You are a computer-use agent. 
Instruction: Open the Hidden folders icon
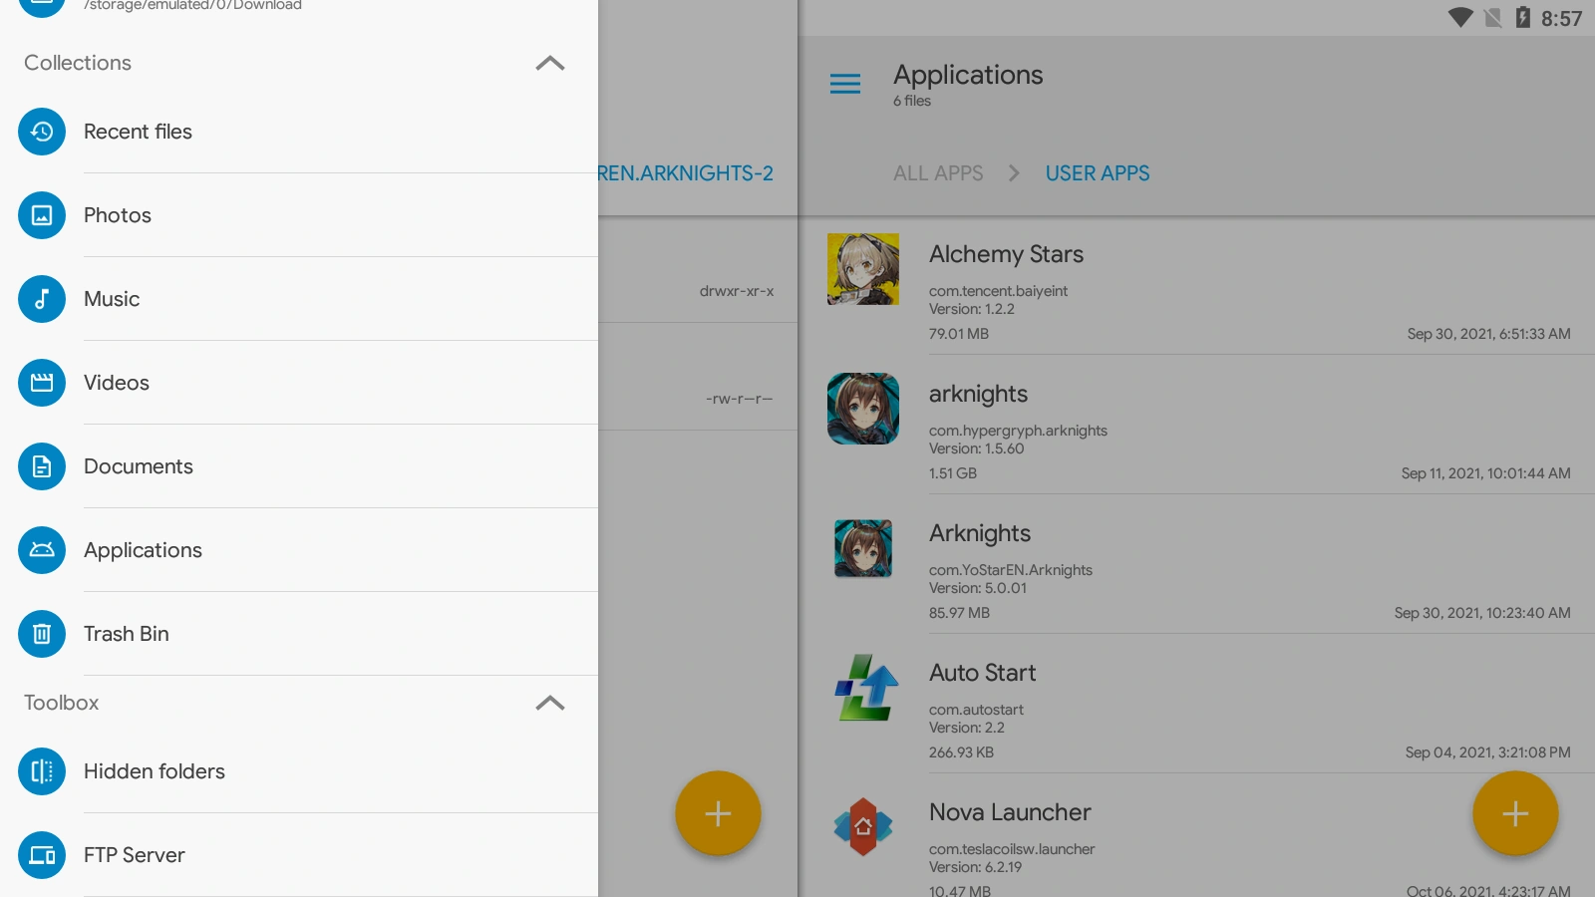pyautogui.click(x=42, y=771)
